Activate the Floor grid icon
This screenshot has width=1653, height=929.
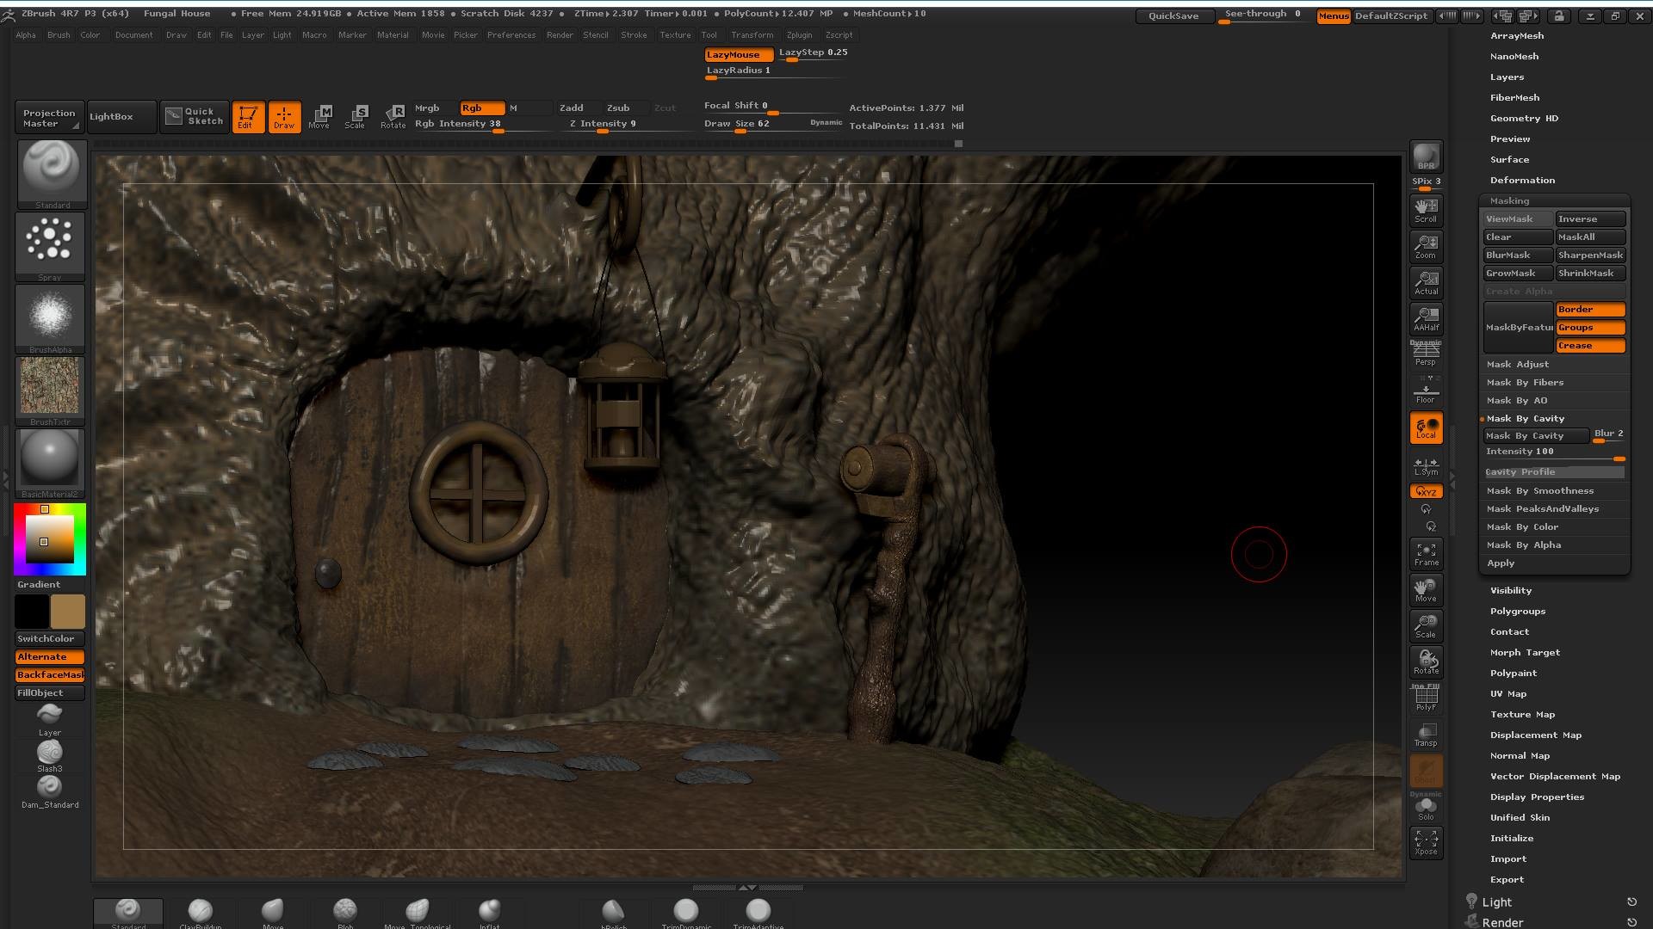(1426, 391)
